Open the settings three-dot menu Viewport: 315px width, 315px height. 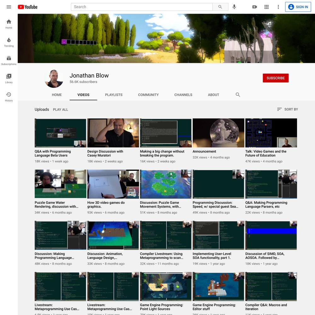tap(278, 7)
